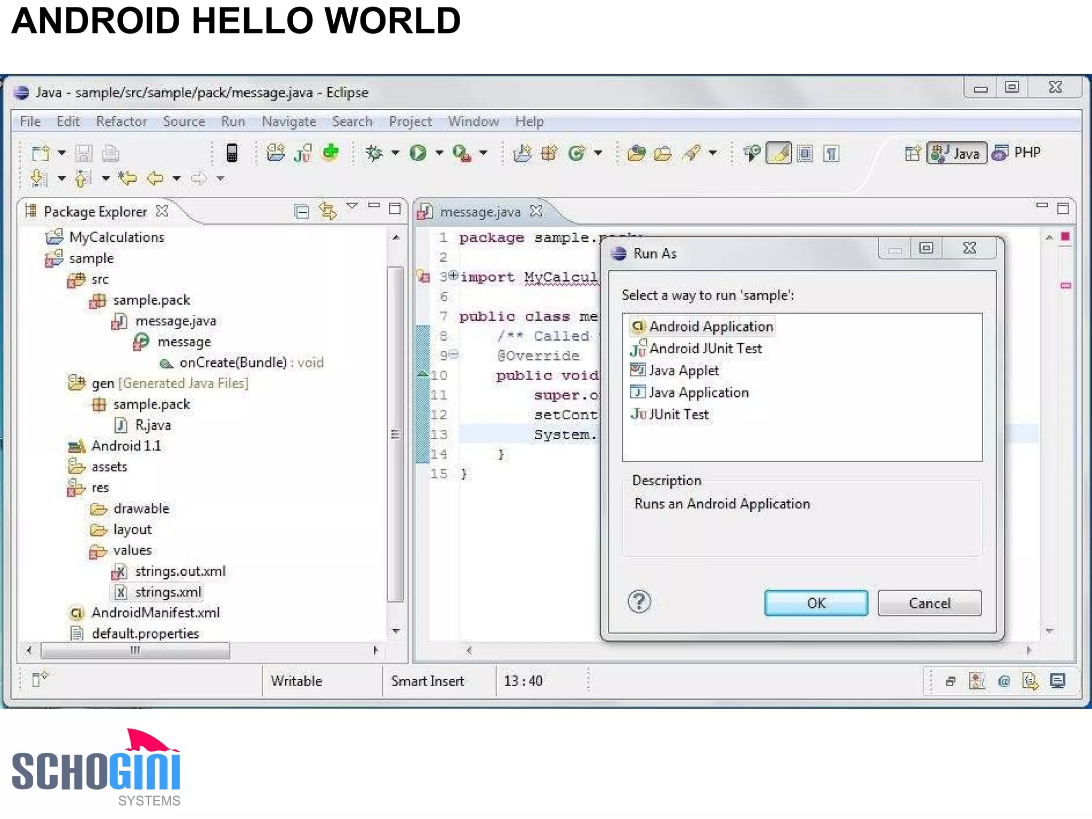Open the Android SDK and AVD Manager phone icon
Screen dimensions: 1092x819
tap(231, 153)
